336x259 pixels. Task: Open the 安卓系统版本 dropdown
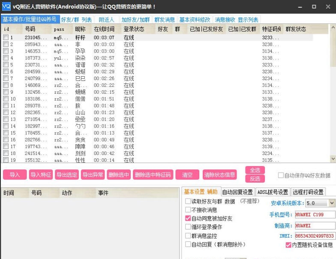(332, 203)
